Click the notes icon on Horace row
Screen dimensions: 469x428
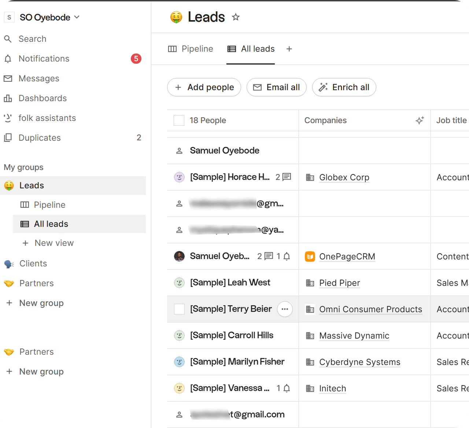coord(287,177)
